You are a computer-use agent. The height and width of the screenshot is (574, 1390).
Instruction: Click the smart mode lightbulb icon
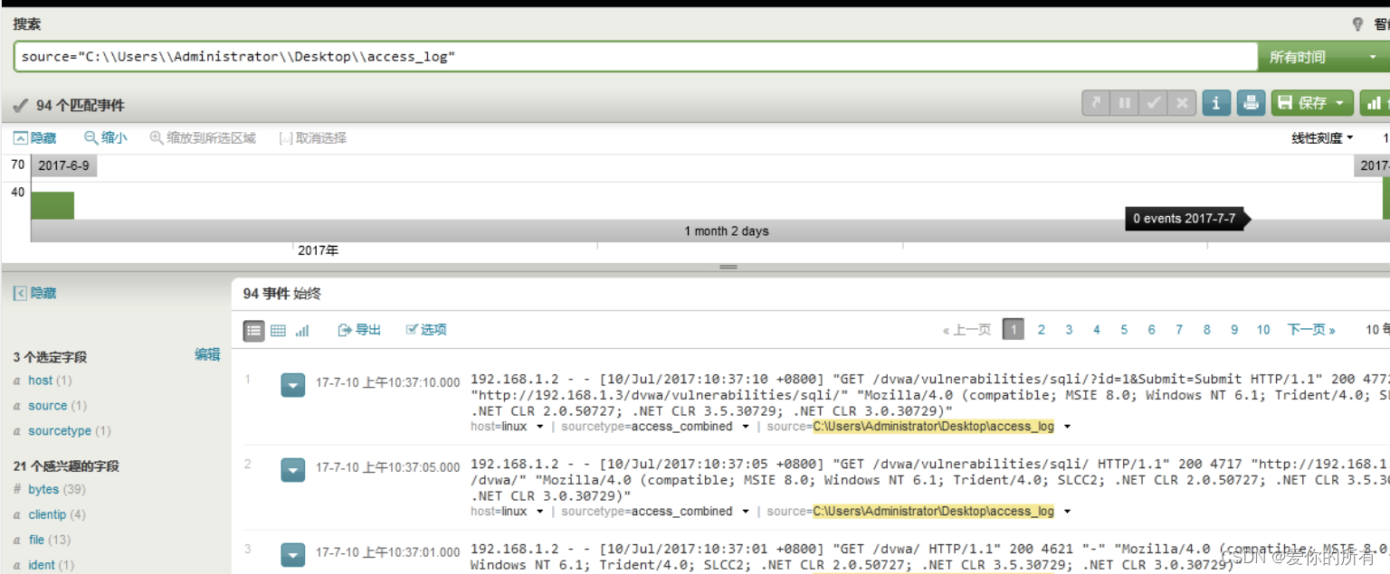tap(1357, 24)
